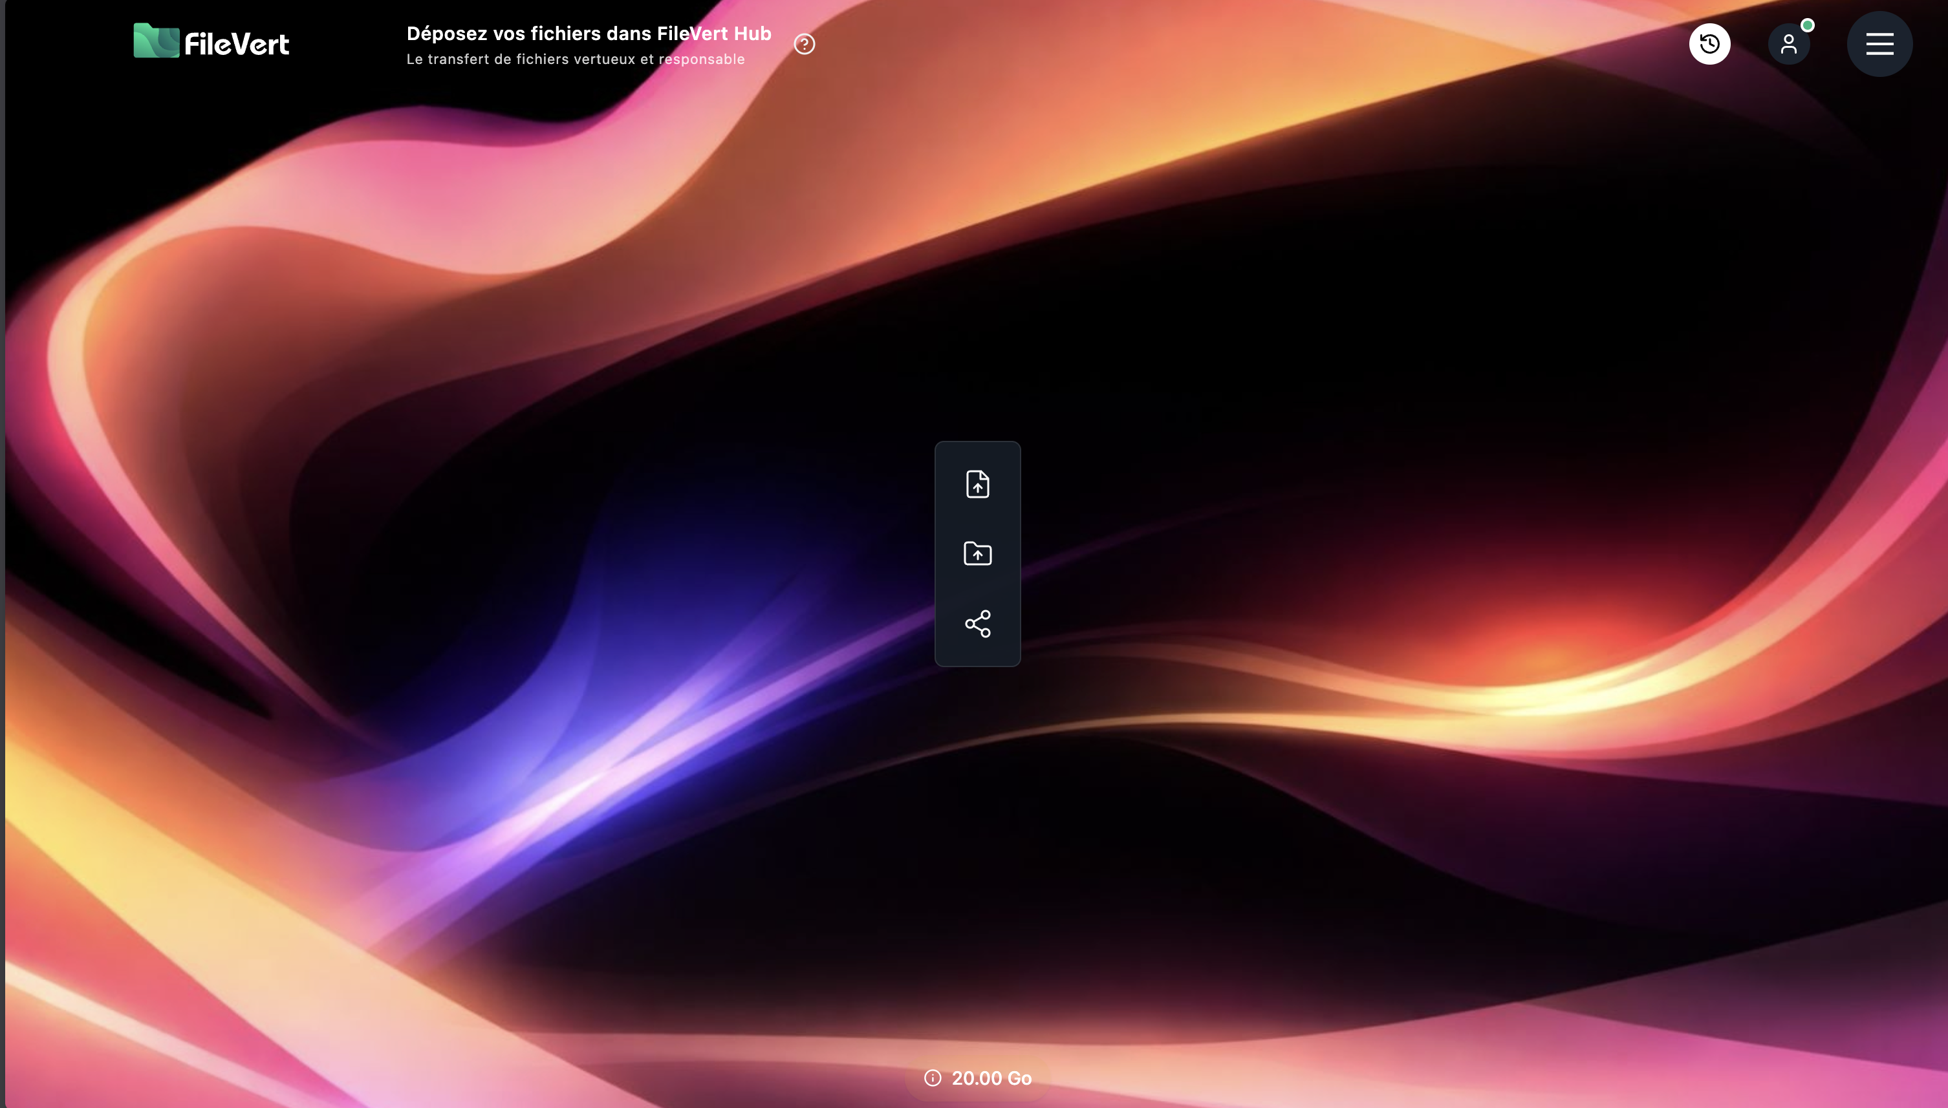Click the 20.00 Go storage label
Screen dimensions: 1948x1108
pos(991,1078)
